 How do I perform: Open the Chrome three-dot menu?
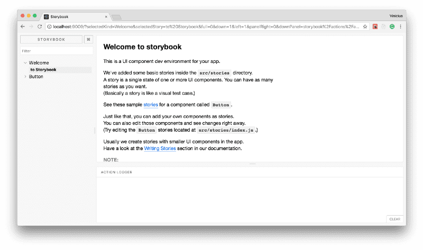[x=400, y=26]
